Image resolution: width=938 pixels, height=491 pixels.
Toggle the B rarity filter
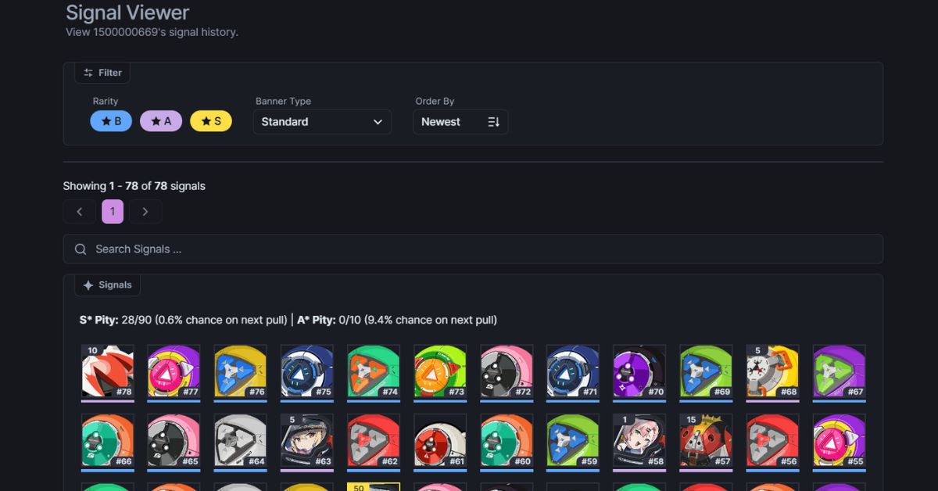coord(111,121)
